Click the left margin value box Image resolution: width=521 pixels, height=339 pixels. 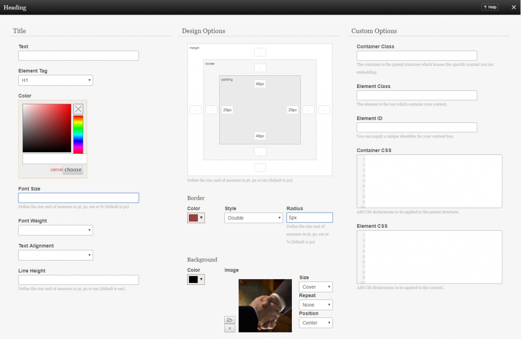point(195,110)
